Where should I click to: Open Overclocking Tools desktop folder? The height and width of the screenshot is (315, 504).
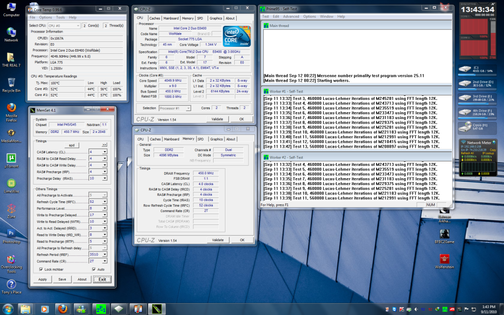click(x=11, y=264)
